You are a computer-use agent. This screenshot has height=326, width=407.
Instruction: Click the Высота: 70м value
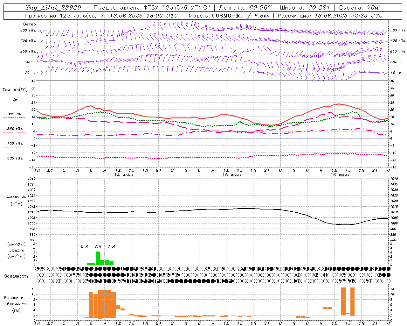[x=359, y=8]
